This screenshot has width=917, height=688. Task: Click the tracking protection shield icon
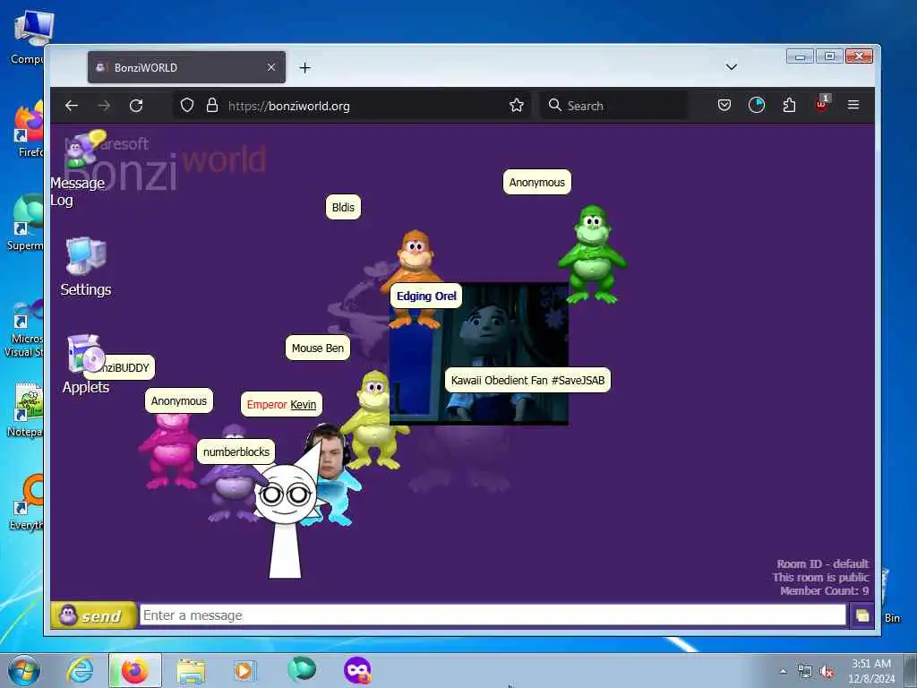click(x=186, y=106)
